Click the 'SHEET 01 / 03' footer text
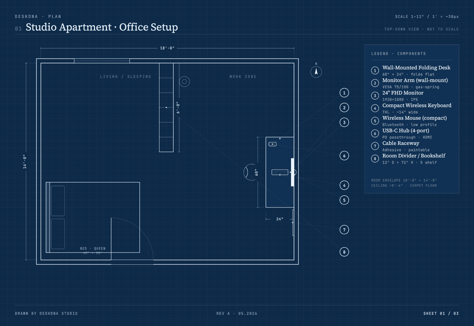Viewport: 474px width, 326px height. [x=441, y=313]
